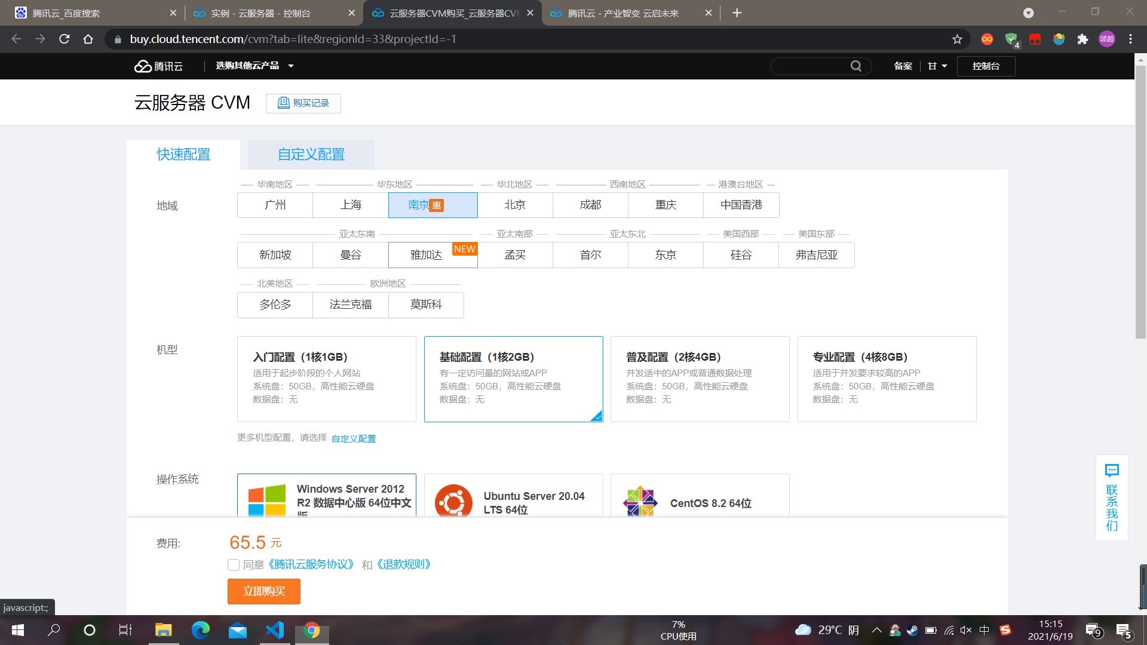Screen dimensions: 1147x645
Task: Navigate back in browser
Action: click(x=17, y=39)
